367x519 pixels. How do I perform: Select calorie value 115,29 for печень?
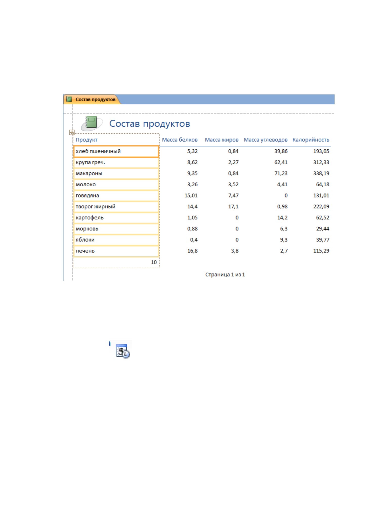coord(321,251)
